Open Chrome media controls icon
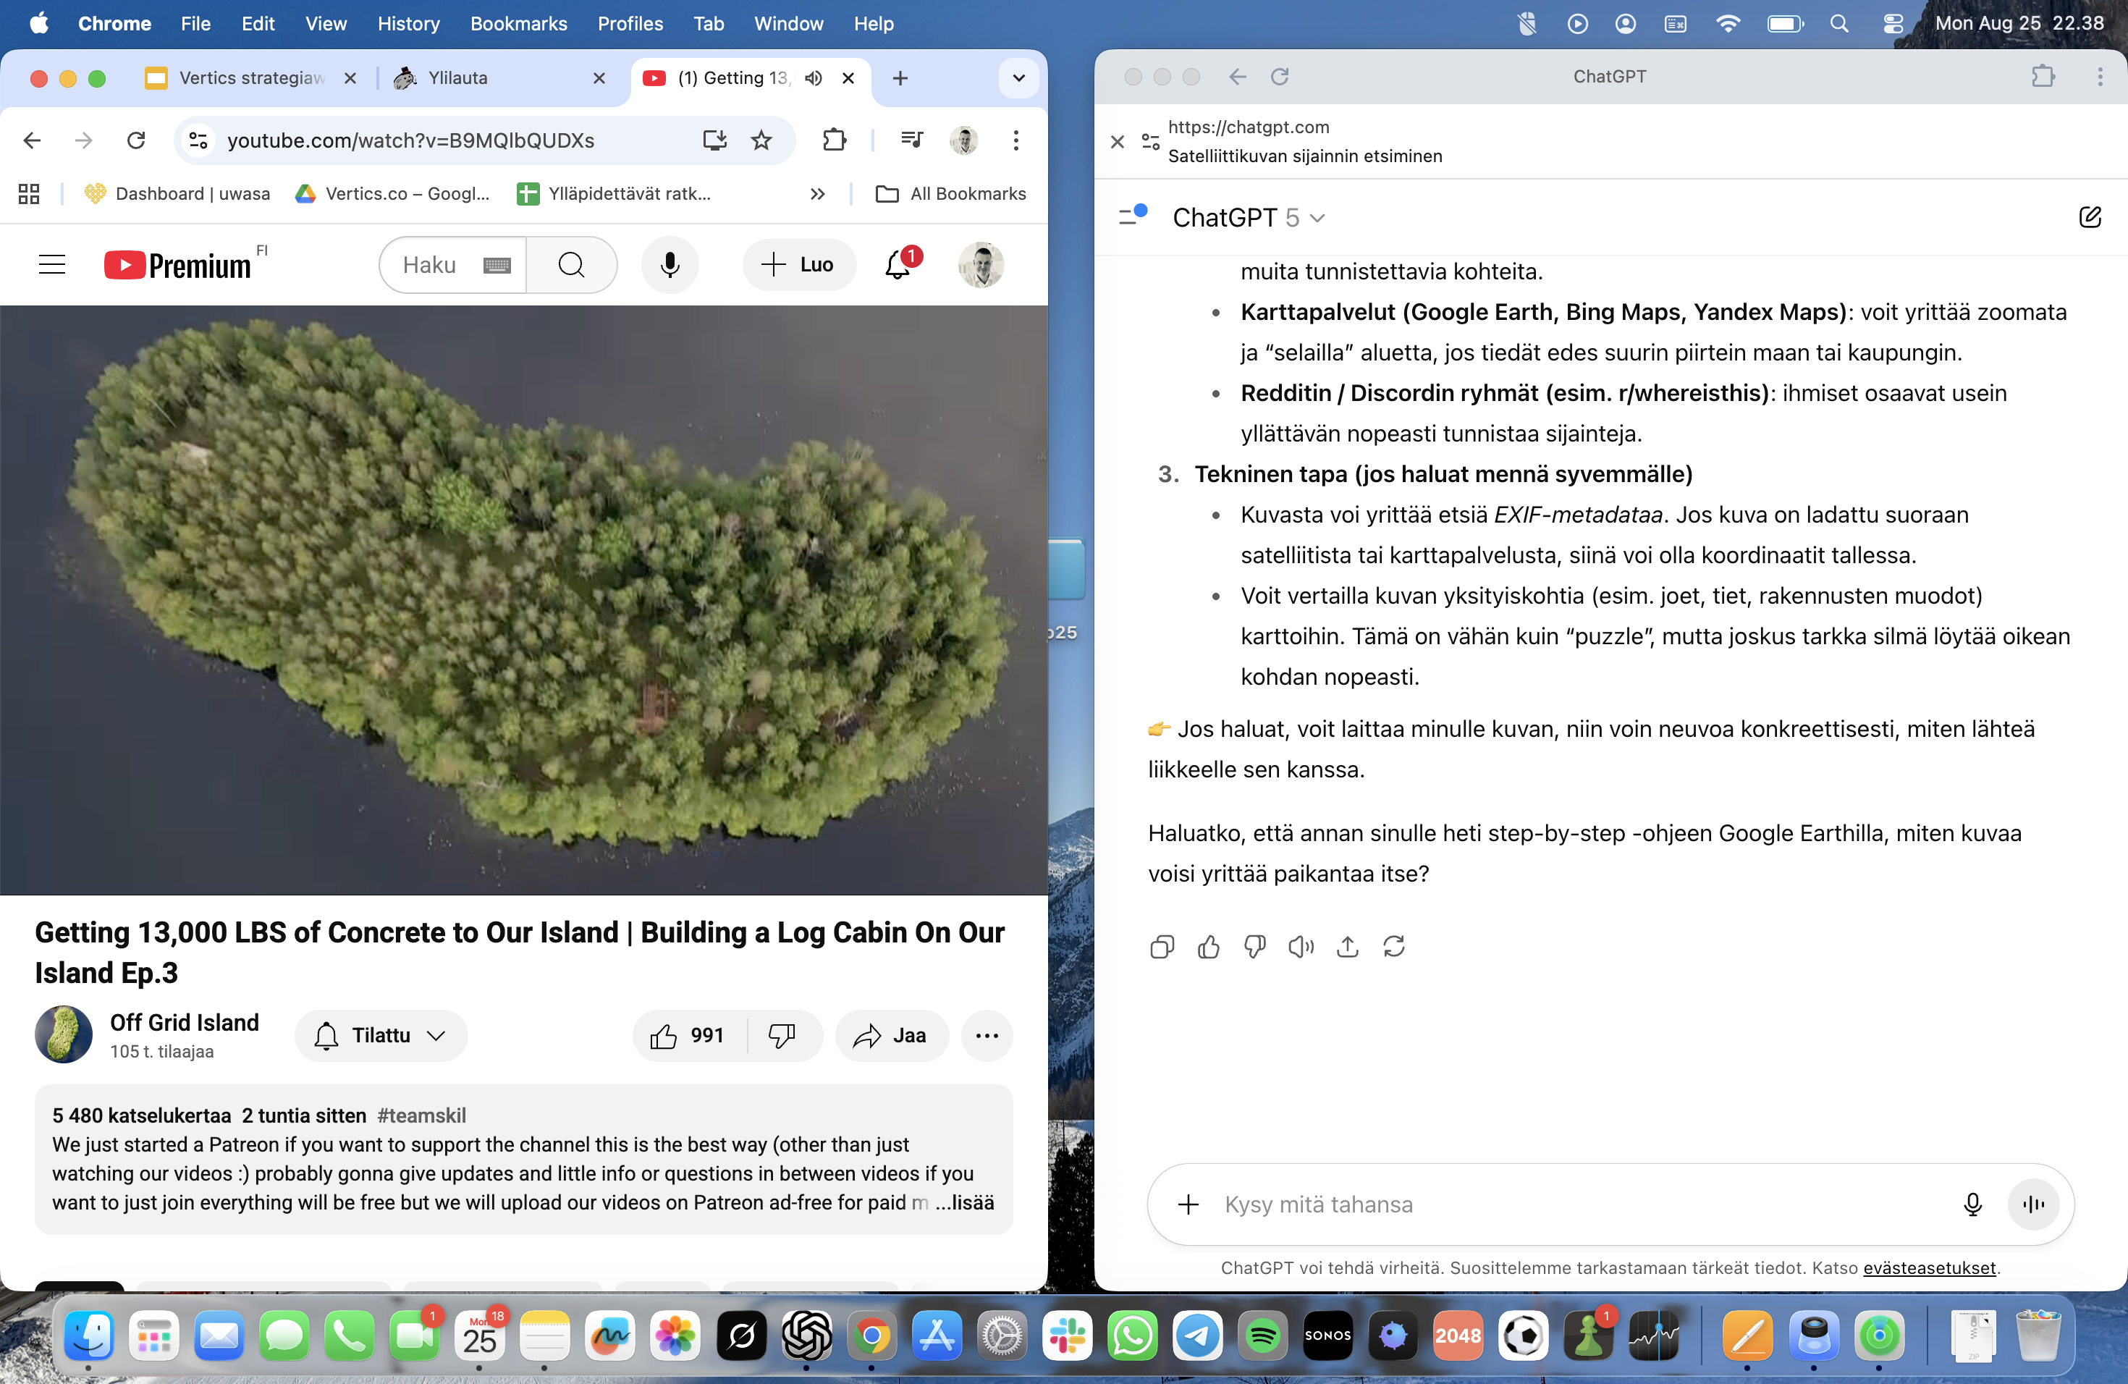The image size is (2128, 1384). (x=912, y=140)
